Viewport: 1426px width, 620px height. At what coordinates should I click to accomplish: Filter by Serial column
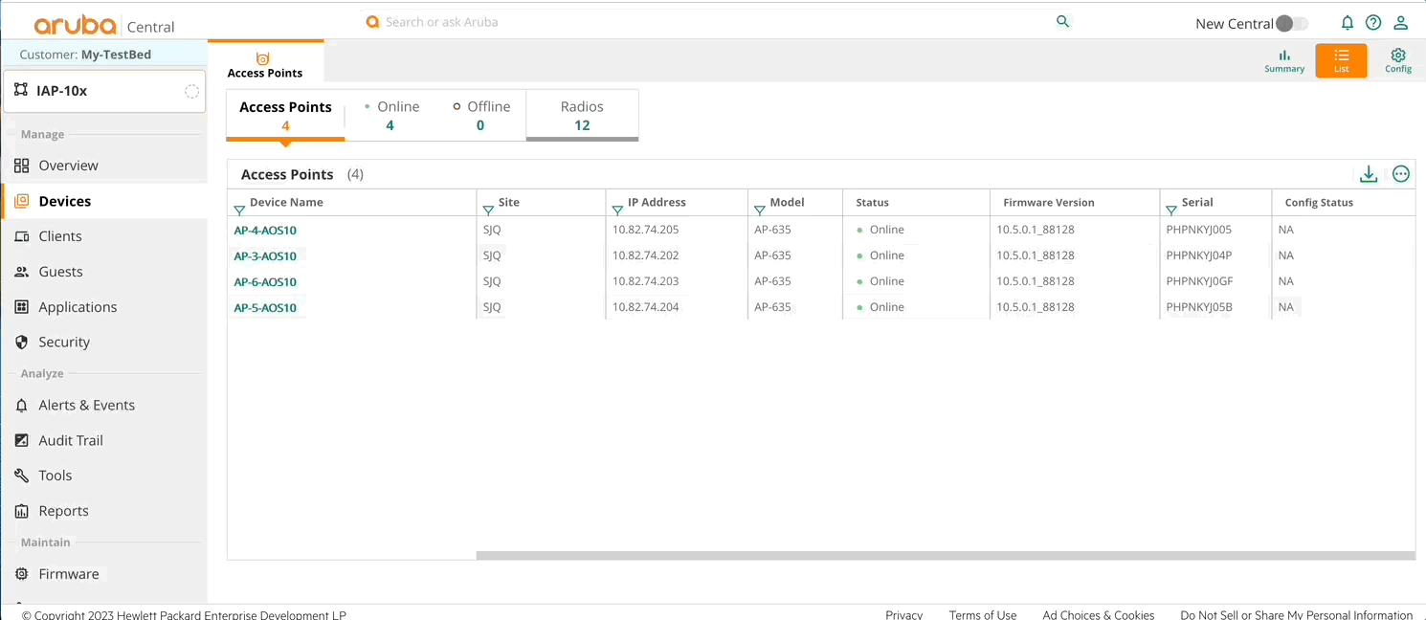(x=1171, y=210)
